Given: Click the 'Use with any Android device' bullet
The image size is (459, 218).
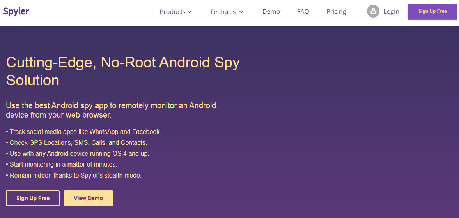Looking at the screenshot, I should 78,153.
